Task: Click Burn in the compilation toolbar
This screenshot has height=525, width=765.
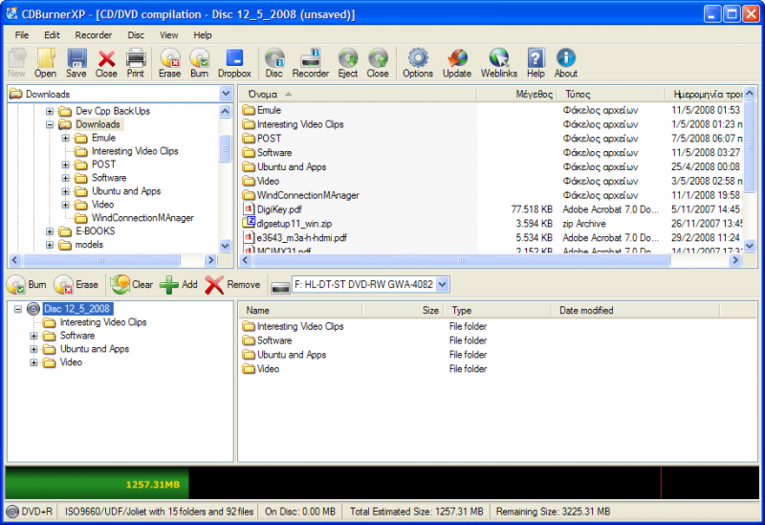Action: pos(27,284)
